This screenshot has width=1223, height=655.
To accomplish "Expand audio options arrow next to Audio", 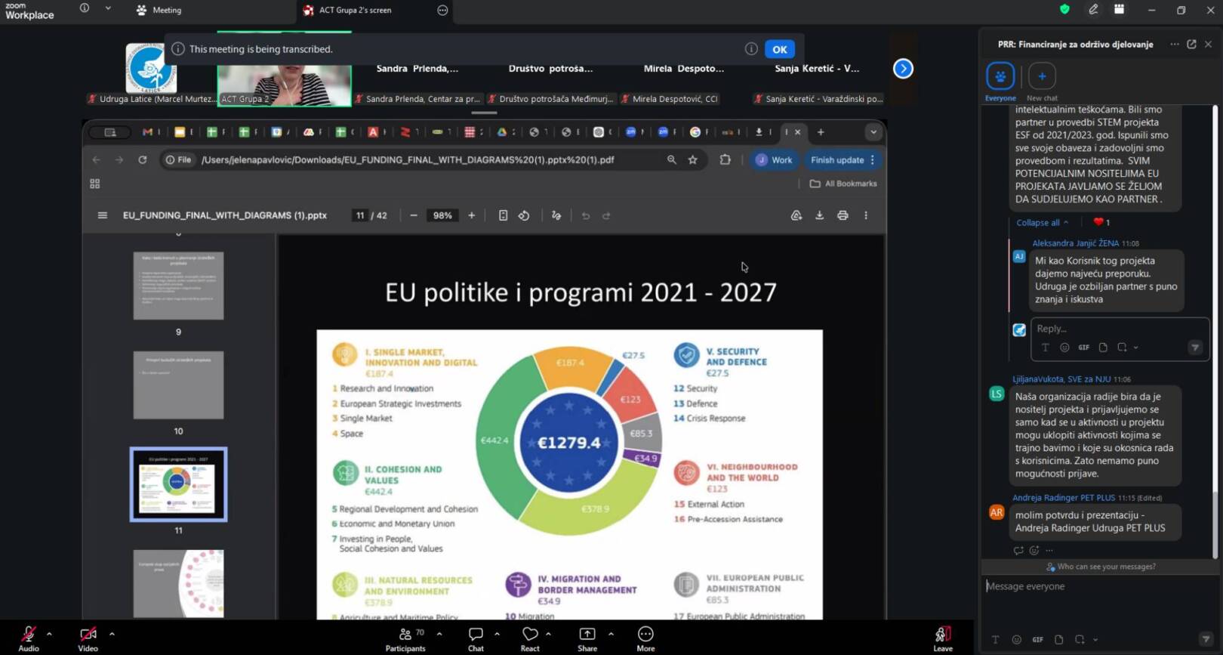I will 50,634.
